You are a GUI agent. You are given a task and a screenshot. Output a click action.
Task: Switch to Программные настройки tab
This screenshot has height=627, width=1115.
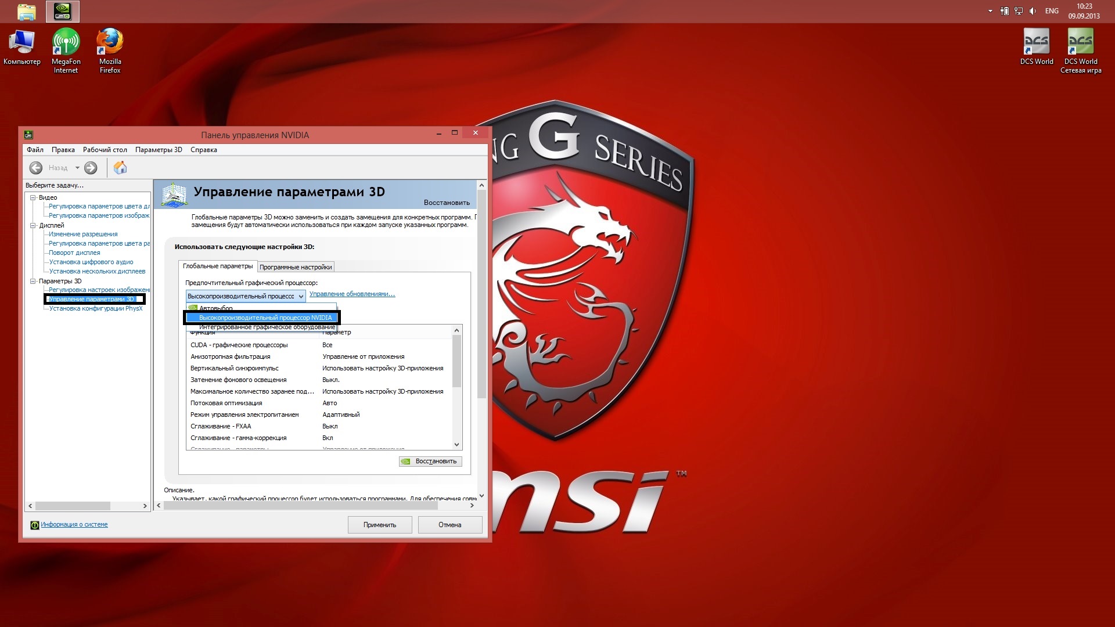tap(296, 267)
